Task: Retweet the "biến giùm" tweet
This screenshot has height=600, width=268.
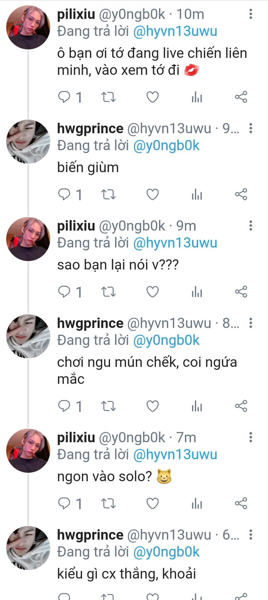Action: pos(108,194)
